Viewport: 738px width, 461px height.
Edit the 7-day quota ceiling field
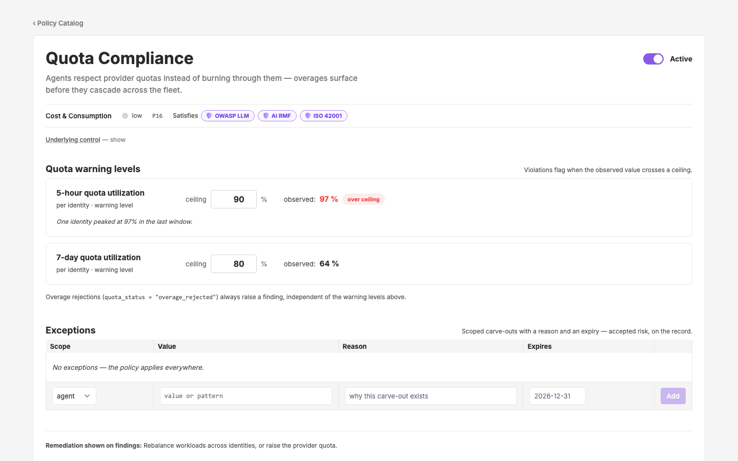pos(234,264)
